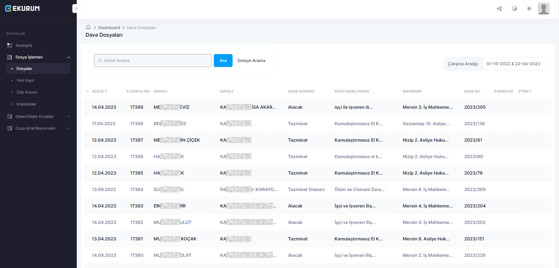The width and height of the screenshot is (559, 268).
Task: Sort table by AÇILIŞ T. column
Action: 100,91
